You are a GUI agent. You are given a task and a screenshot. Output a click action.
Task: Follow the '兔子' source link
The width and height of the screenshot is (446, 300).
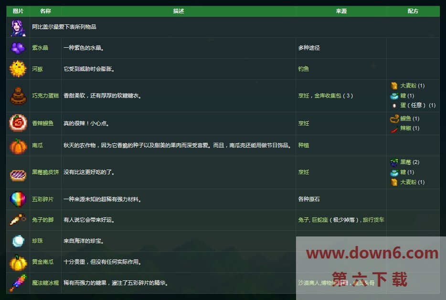(303, 220)
